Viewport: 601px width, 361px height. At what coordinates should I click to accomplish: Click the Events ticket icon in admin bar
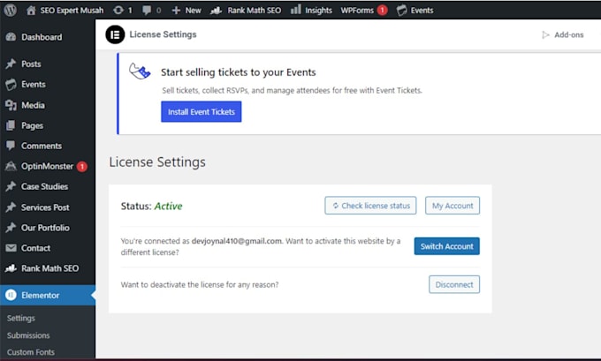(x=401, y=11)
